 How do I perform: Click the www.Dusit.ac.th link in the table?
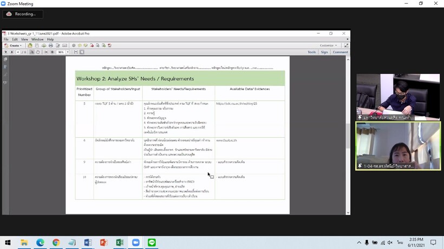click(226, 140)
